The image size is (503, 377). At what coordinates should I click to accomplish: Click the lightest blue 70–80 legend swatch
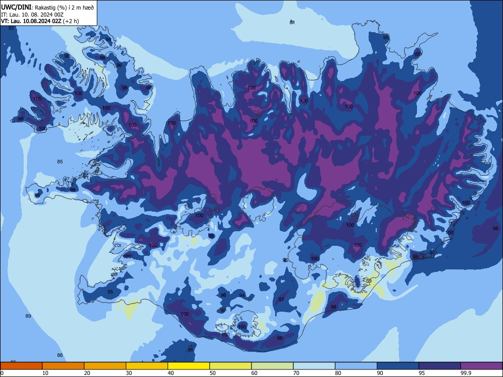[x=314, y=366]
